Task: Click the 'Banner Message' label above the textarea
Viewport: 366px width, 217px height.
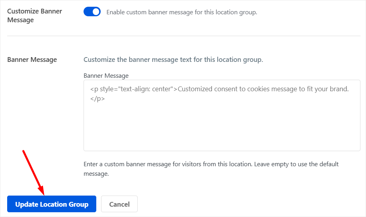Action: pos(106,76)
